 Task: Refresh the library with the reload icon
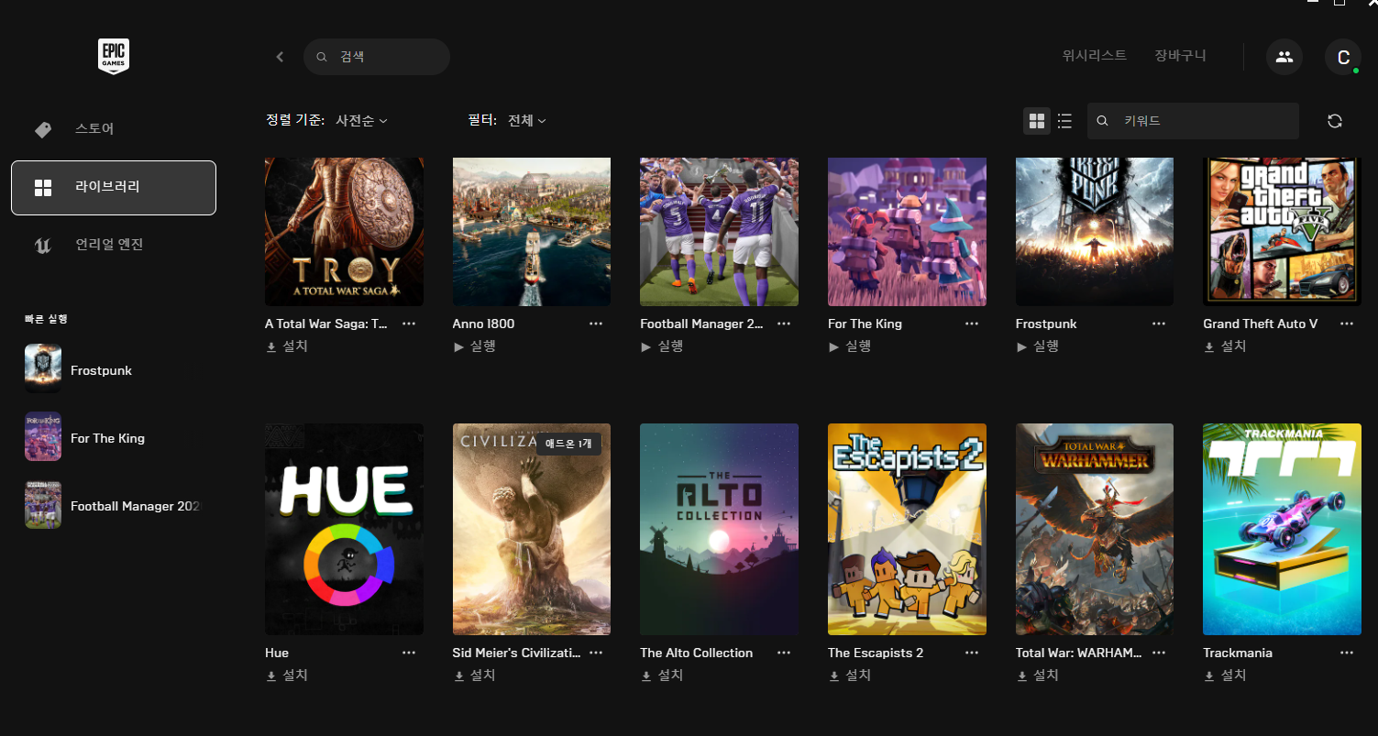[1335, 121]
